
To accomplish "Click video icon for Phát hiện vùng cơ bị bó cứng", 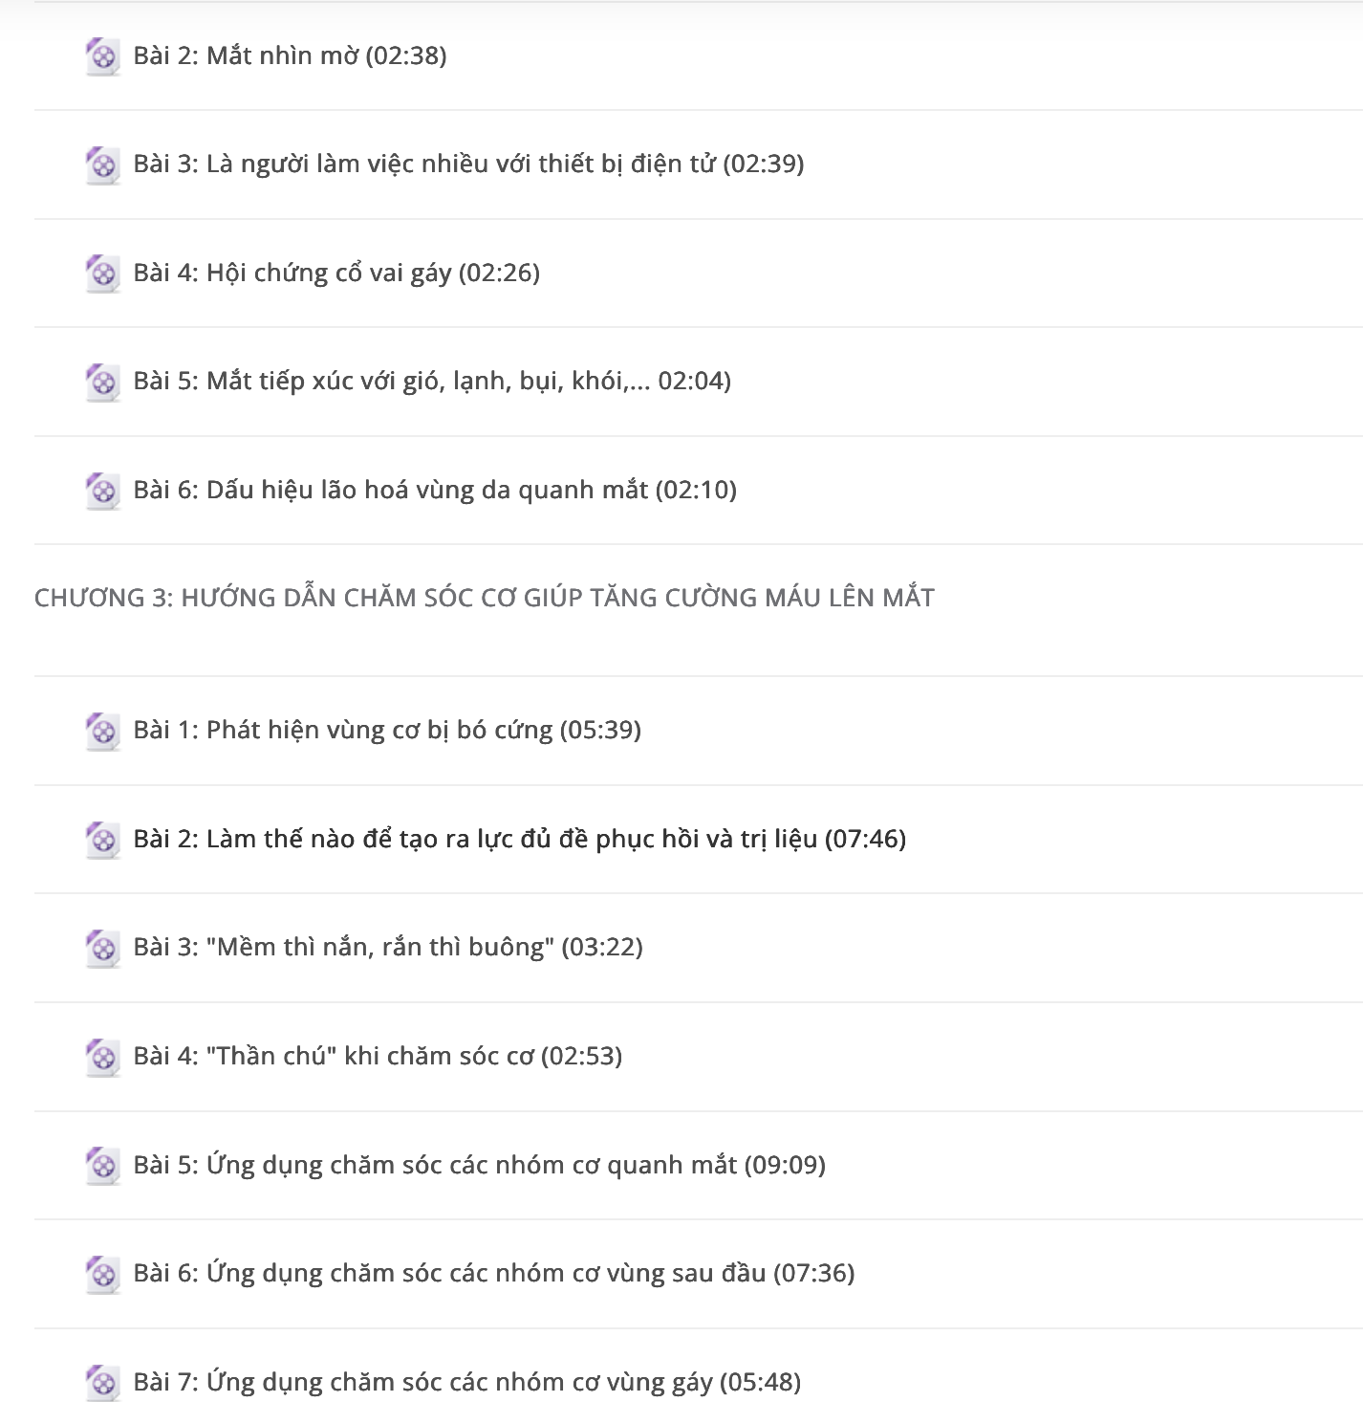I will tap(102, 731).
